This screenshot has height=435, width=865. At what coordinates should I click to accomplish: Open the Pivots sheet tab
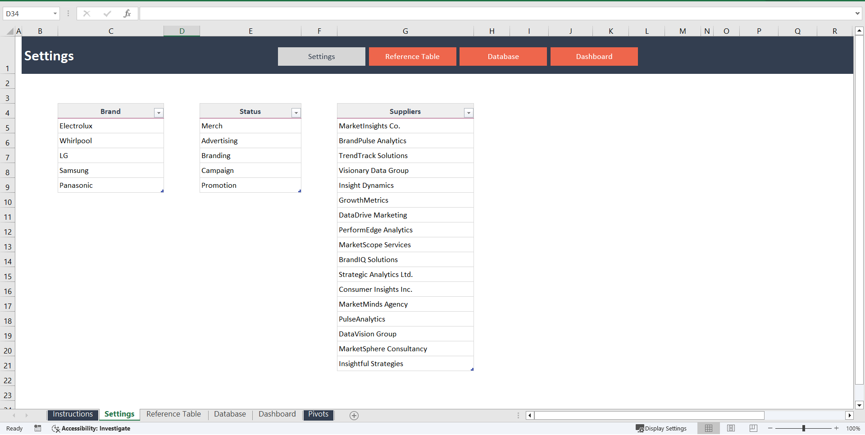(319, 414)
